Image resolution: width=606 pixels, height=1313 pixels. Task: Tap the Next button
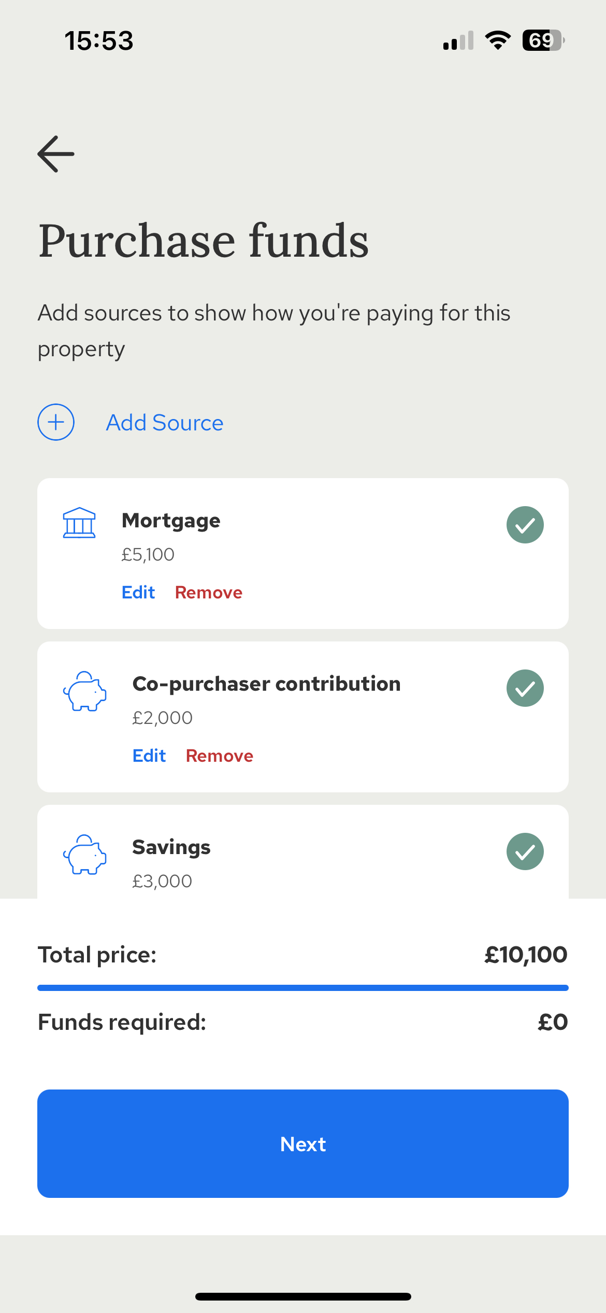(303, 1143)
